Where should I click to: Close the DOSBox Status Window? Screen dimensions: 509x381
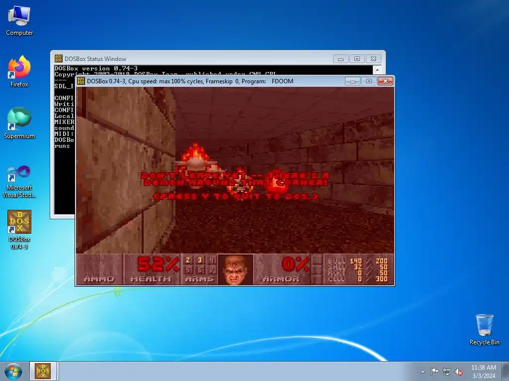tap(373, 59)
